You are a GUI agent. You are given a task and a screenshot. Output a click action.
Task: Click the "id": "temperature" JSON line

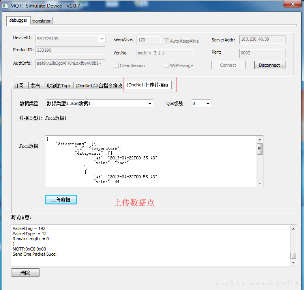(98, 149)
